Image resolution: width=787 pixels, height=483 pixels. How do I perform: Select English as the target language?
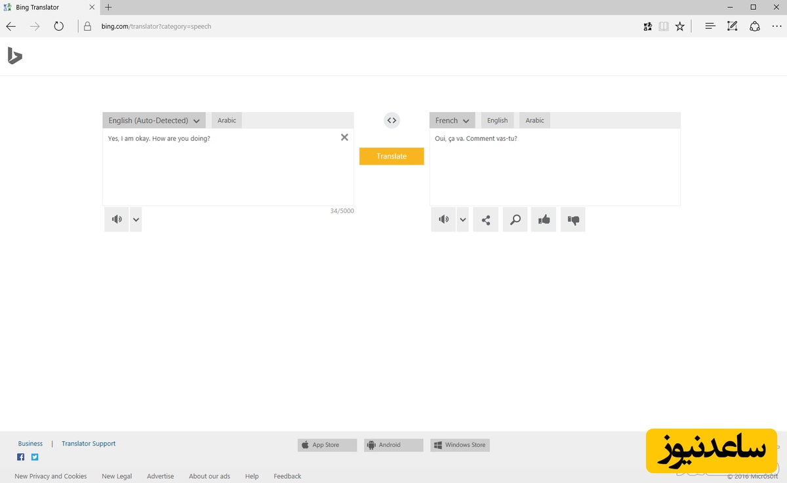point(497,121)
